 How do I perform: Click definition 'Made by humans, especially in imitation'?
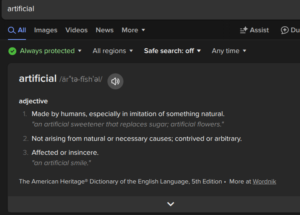[x=128, y=114]
